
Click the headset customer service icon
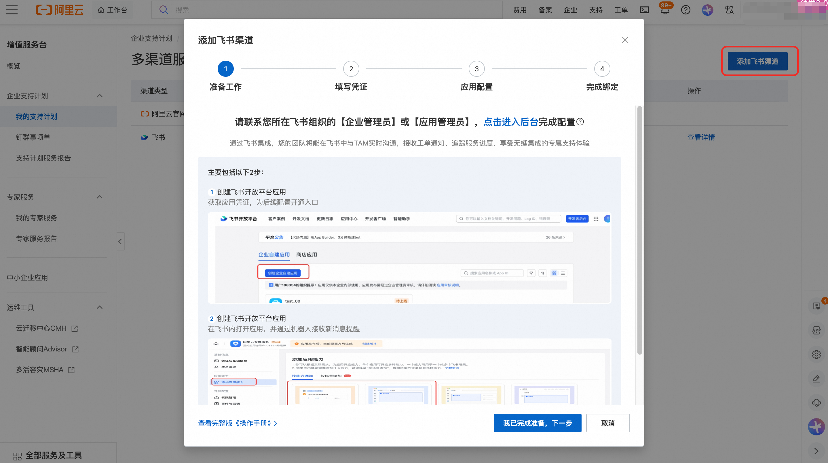(816, 403)
